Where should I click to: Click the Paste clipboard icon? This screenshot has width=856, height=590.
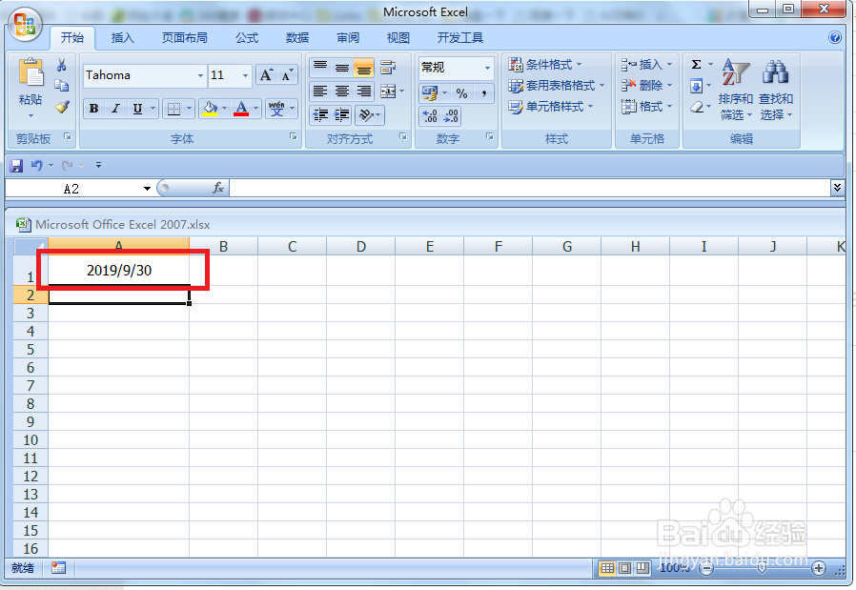tap(31, 73)
